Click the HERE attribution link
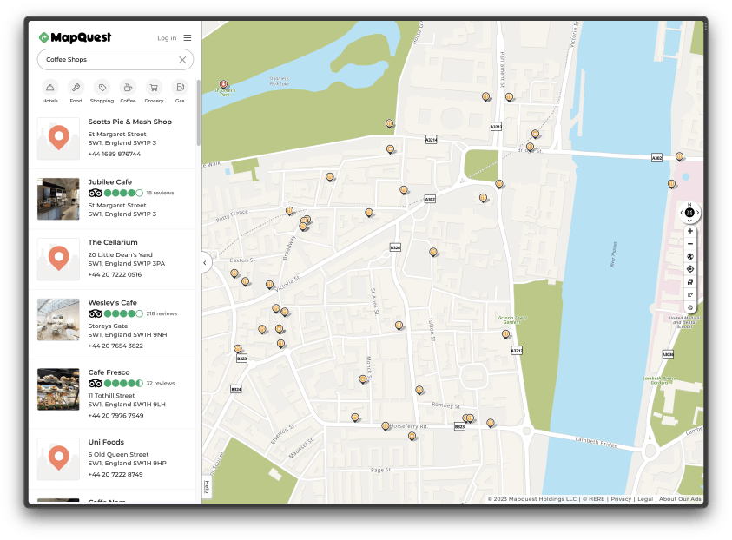The width and height of the screenshot is (732, 540). 593,499
